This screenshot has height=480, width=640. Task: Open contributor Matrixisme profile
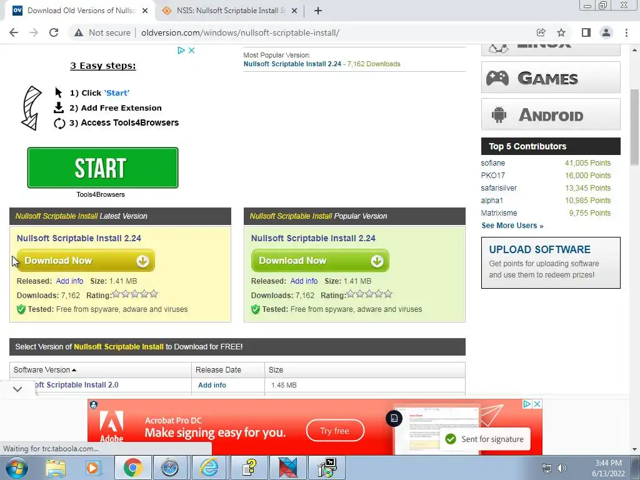499,213
